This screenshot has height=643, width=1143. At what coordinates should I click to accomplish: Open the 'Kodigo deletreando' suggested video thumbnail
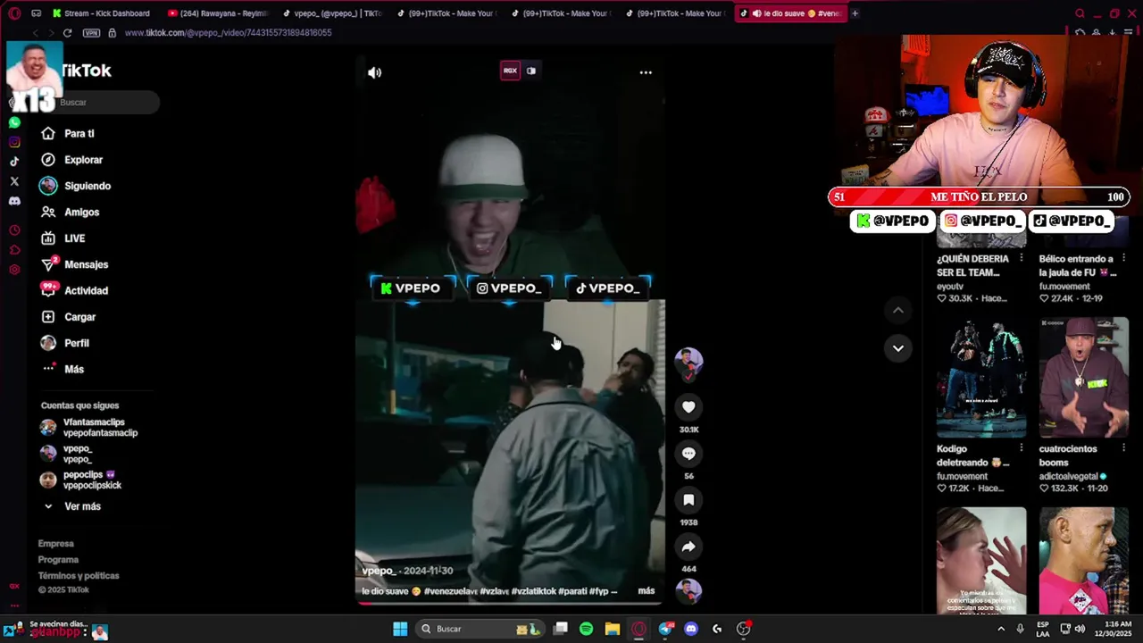[x=981, y=378]
